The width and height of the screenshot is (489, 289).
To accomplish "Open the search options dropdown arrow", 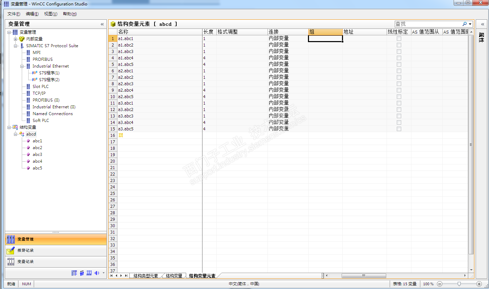I will [470, 24].
